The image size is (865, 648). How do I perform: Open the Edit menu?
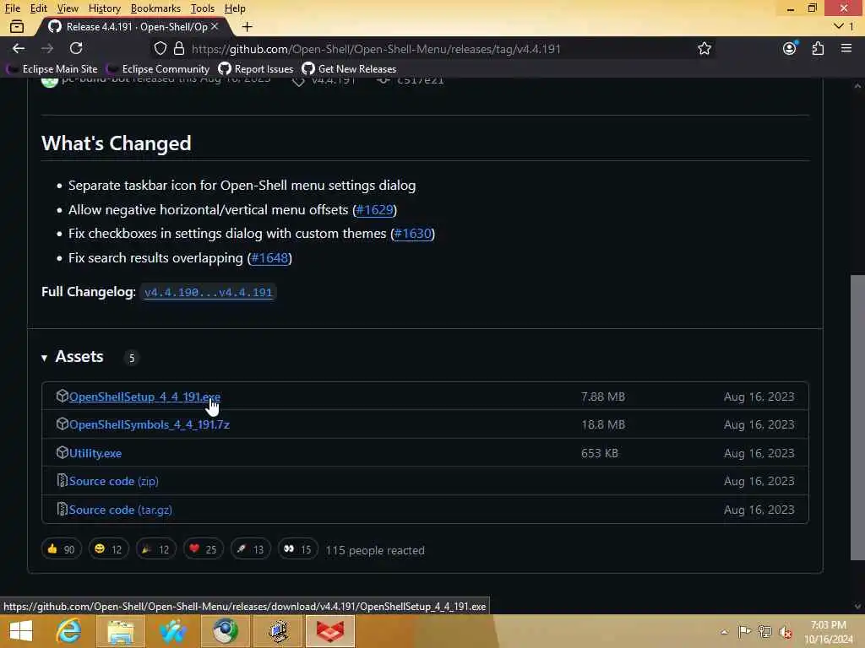[x=38, y=8]
